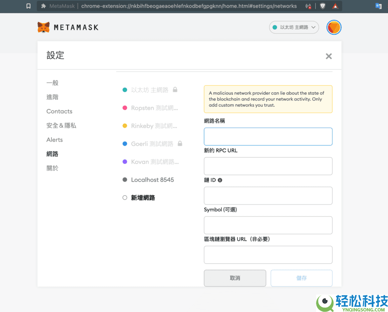This screenshot has height=312, width=388.
Task: Open the account avatar menu
Action: pyautogui.click(x=334, y=27)
